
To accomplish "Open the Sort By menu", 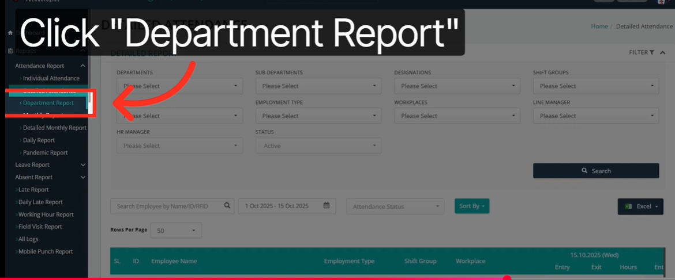I will click(x=471, y=206).
